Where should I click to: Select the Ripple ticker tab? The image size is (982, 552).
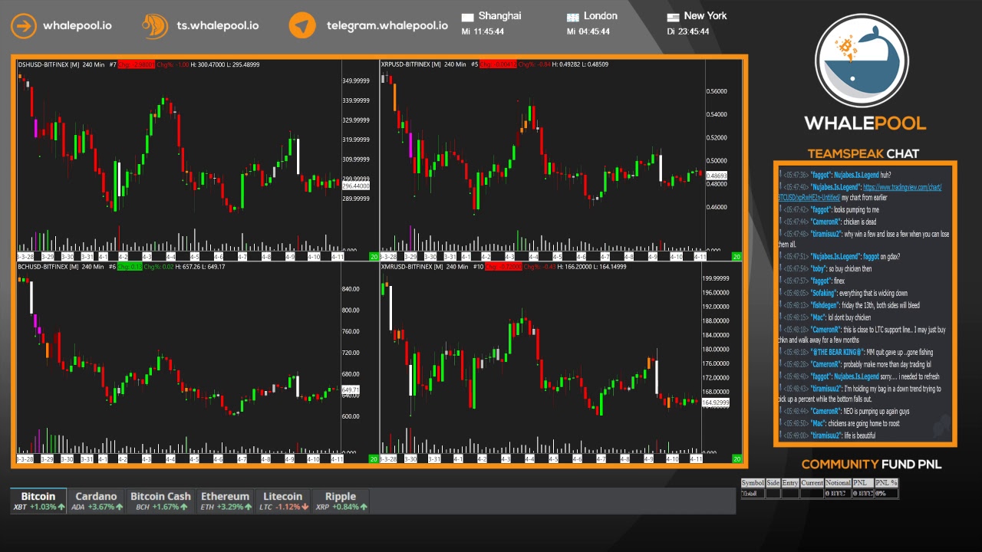pos(341,501)
